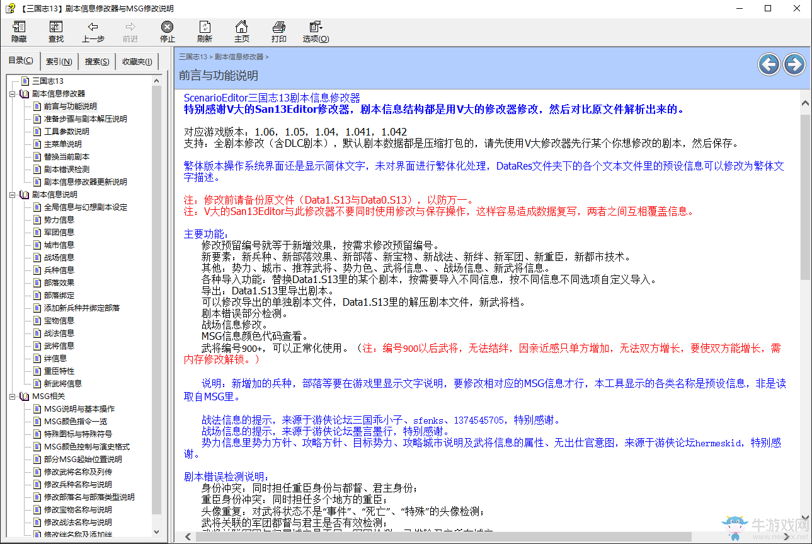This screenshot has height=544, width=812.
Task: Open 前言与功能说明 topic
Action: click(70, 106)
